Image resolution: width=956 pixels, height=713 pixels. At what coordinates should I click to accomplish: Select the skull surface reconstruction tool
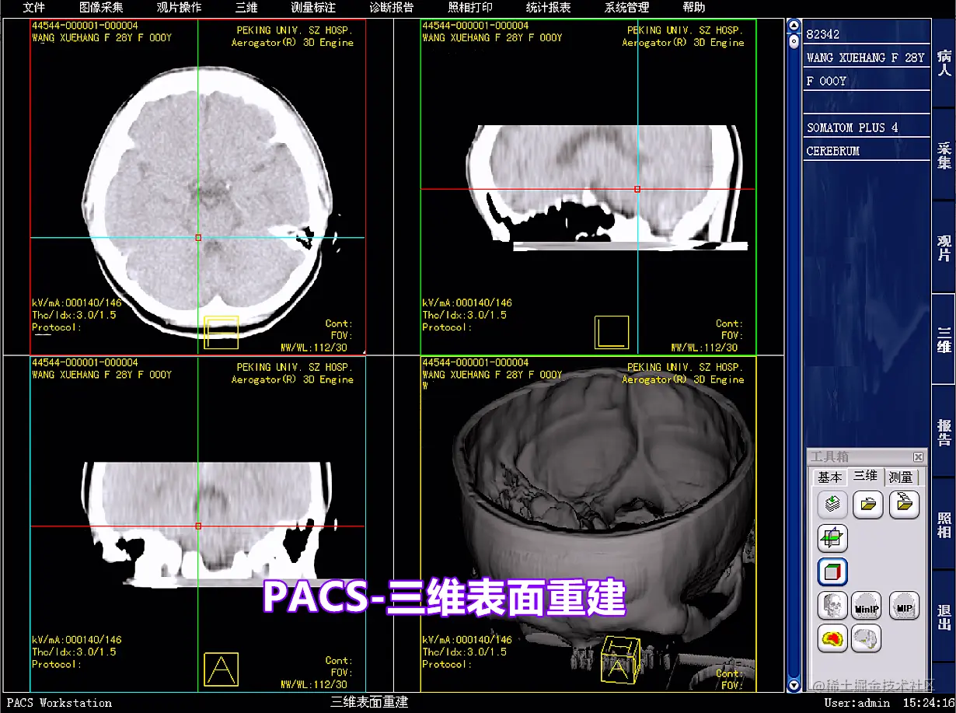833,606
